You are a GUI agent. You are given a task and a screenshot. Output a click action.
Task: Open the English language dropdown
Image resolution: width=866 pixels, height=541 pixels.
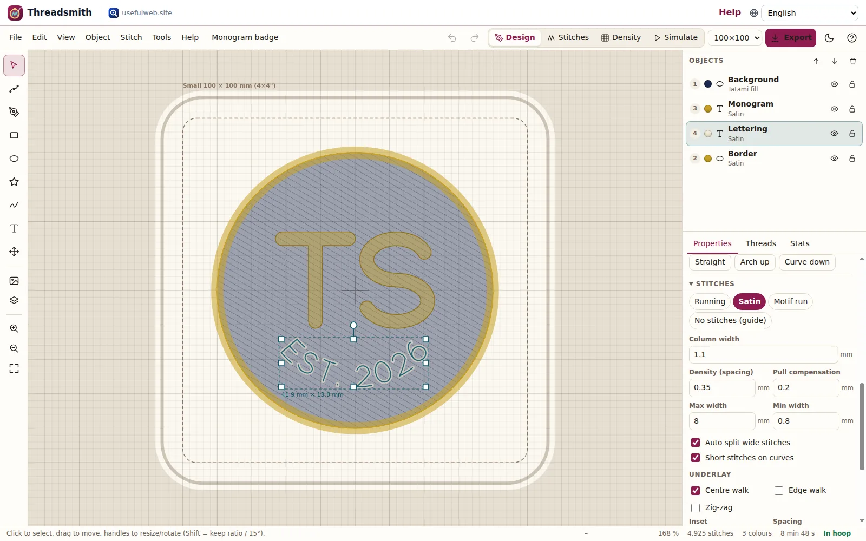pos(810,13)
